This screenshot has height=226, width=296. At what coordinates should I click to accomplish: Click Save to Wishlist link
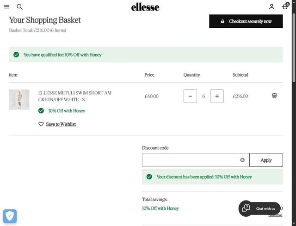(x=61, y=124)
